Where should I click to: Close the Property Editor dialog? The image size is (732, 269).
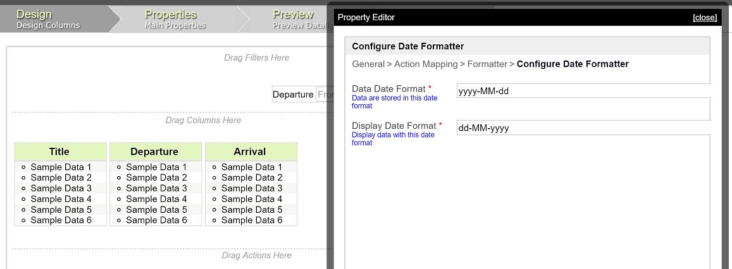pyautogui.click(x=704, y=18)
